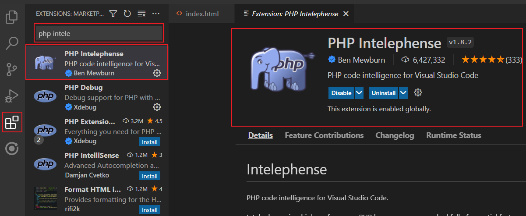Click the large elephant PHP Intelephense logo

coord(282,69)
